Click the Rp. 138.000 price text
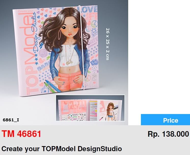190x155 pixels. pos(168,134)
